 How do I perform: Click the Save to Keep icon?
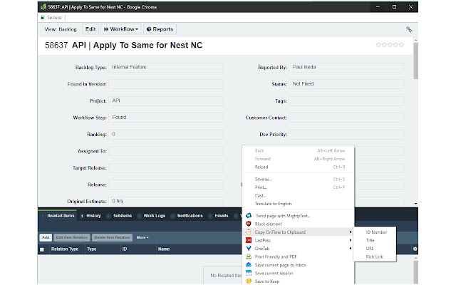pyautogui.click(x=249, y=281)
